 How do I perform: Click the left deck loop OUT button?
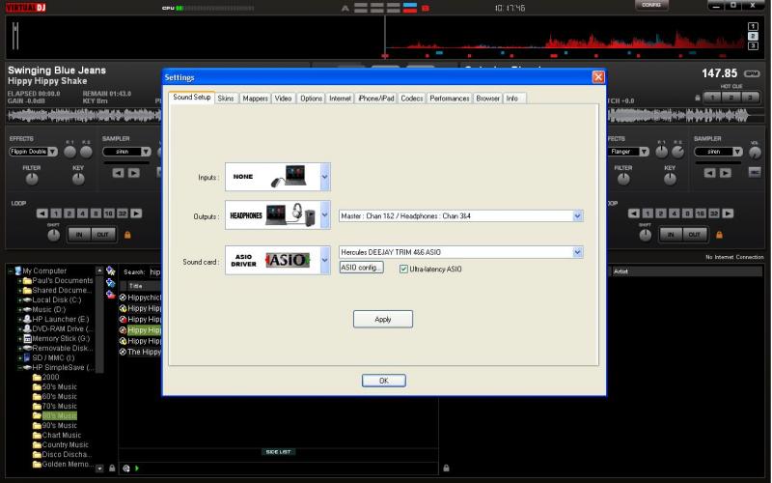tap(101, 234)
